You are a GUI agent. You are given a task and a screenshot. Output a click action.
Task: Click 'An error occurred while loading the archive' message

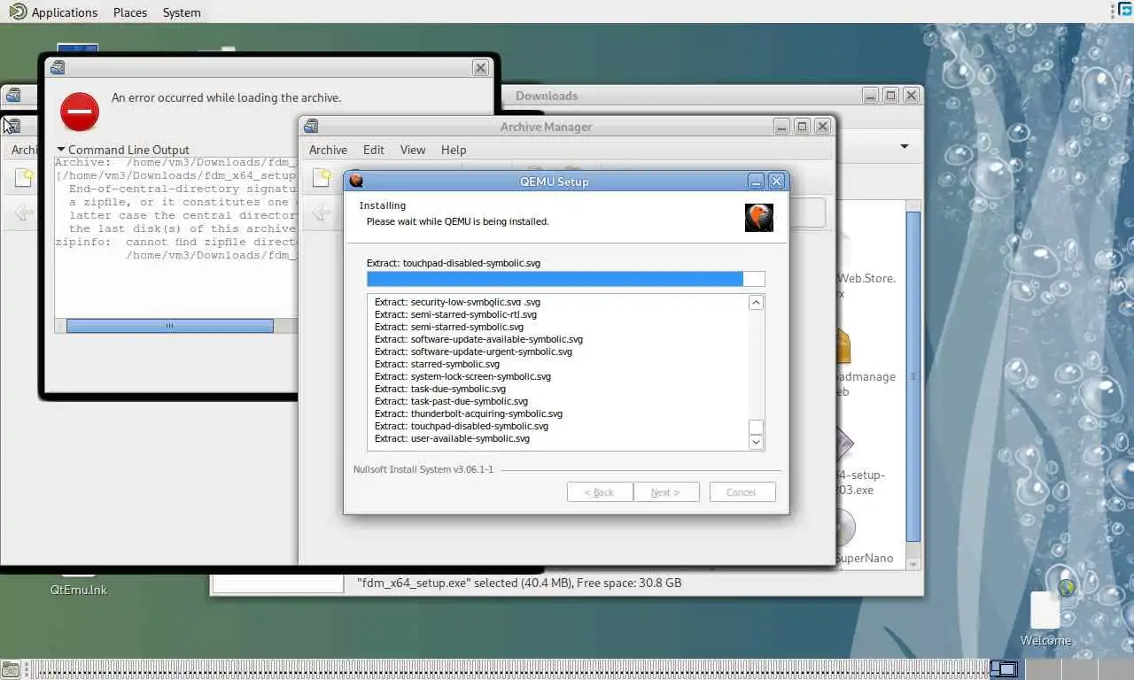pyautogui.click(x=226, y=97)
